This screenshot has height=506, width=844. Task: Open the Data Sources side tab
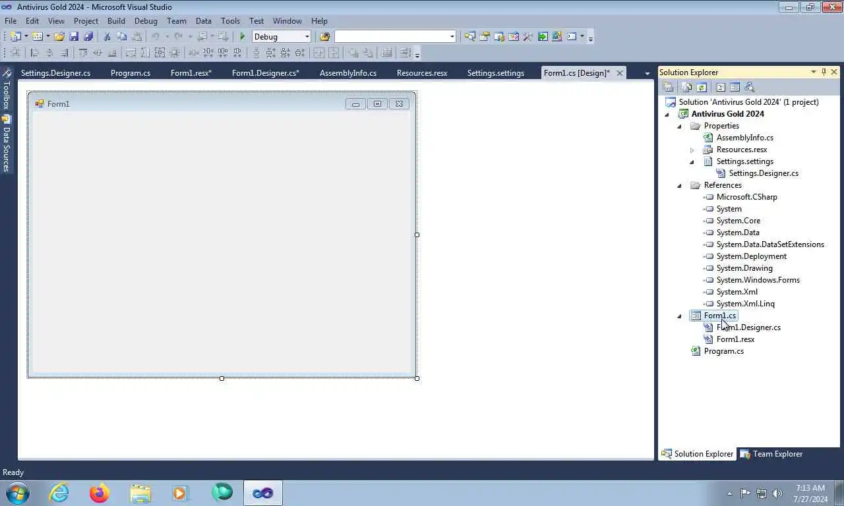6,144
